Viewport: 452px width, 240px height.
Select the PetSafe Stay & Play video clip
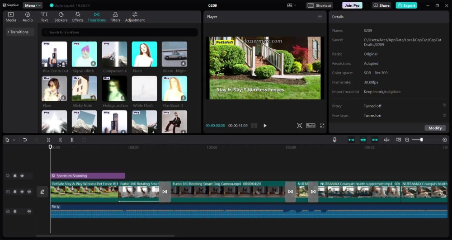pos(84,192)
